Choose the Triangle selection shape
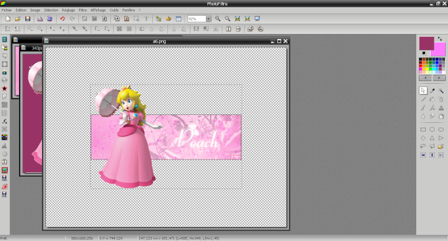Viewport: 448px width, 241px height. coord(432,138)
